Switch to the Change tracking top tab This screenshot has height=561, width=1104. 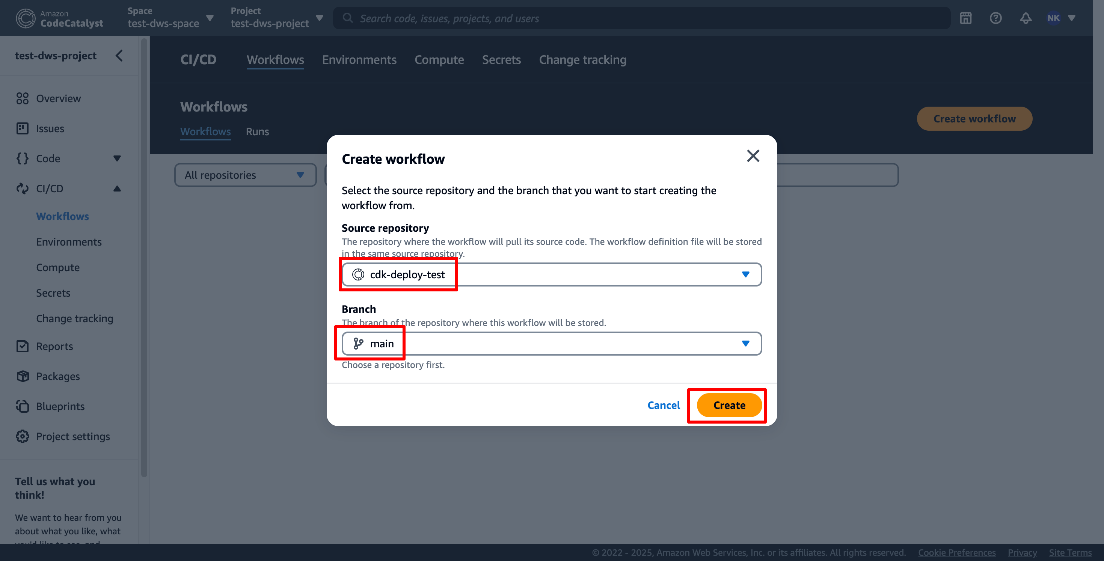pos(583,60)
